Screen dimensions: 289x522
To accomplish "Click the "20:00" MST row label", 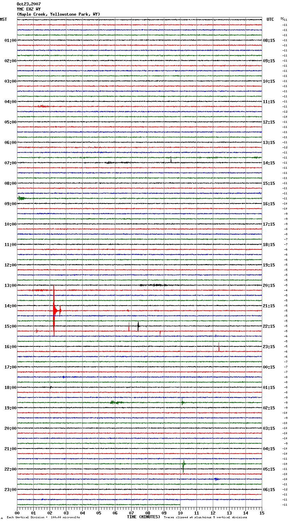I will pyautogui.click(x=11, y=428).
